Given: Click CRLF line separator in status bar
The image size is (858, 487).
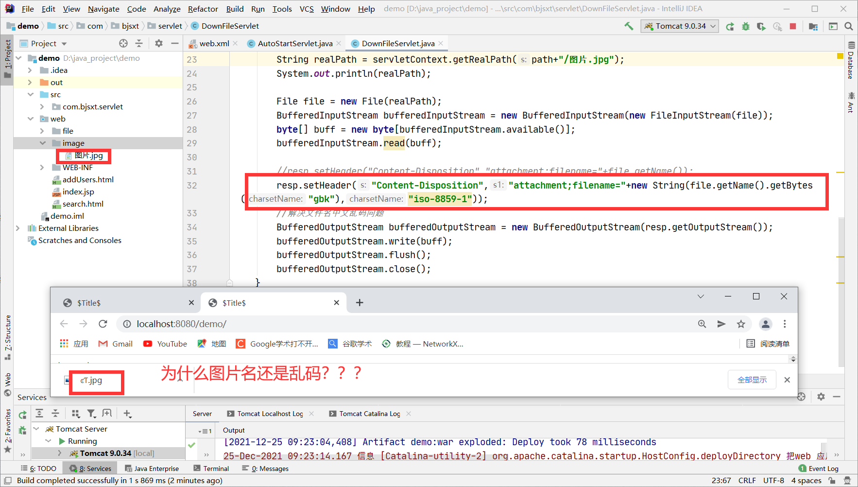Looking at the screenshot, I should tap(747, 480).
